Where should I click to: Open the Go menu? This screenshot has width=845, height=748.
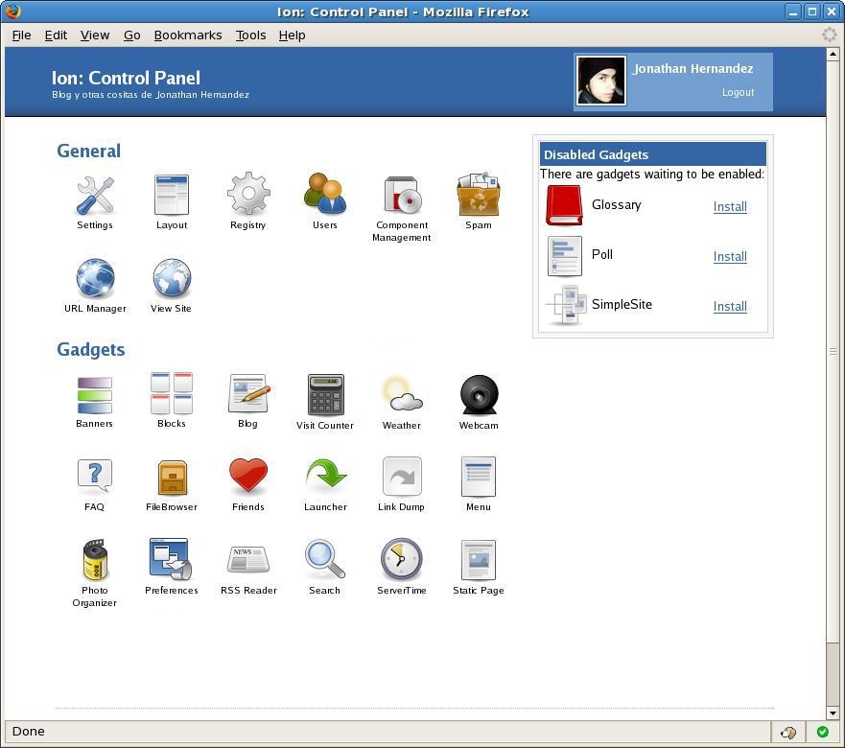click(131, 35)
